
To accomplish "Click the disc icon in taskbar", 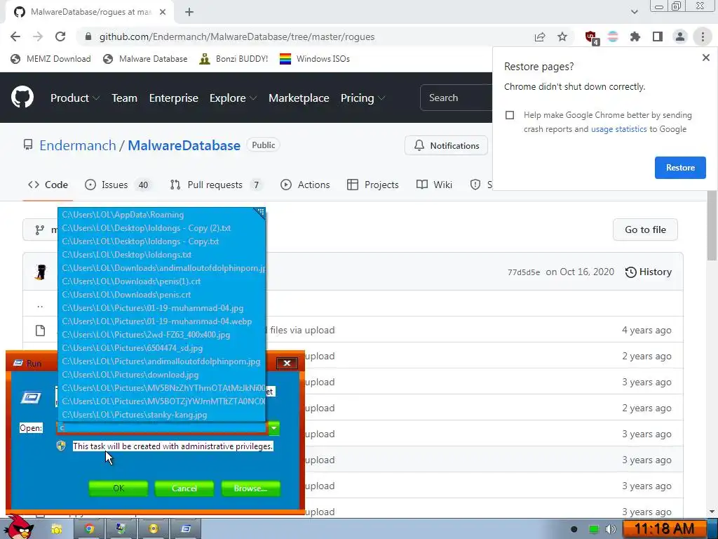I will [x=154, y=529].
